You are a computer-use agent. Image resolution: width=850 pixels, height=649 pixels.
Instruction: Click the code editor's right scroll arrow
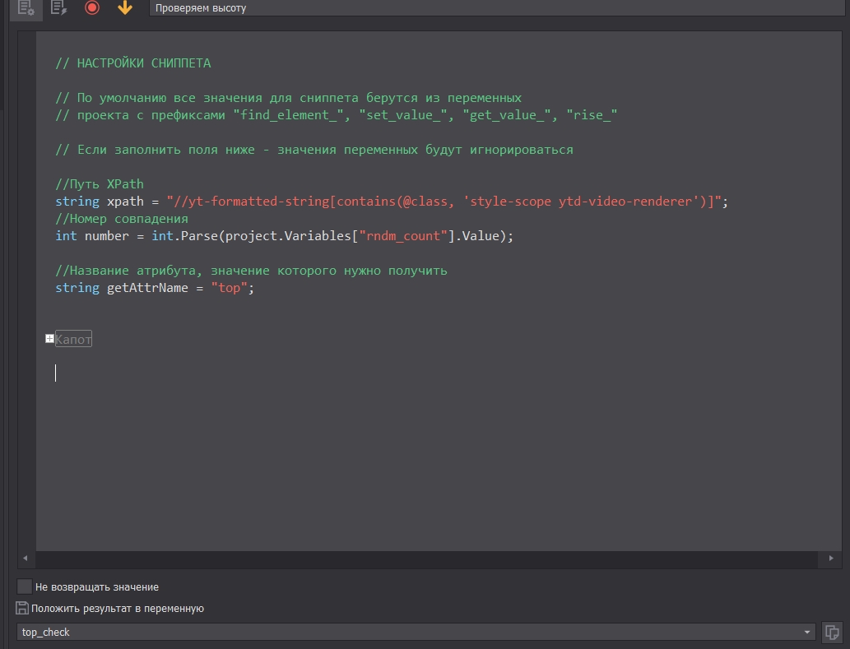pyautogui.click(x=831, y=559)
